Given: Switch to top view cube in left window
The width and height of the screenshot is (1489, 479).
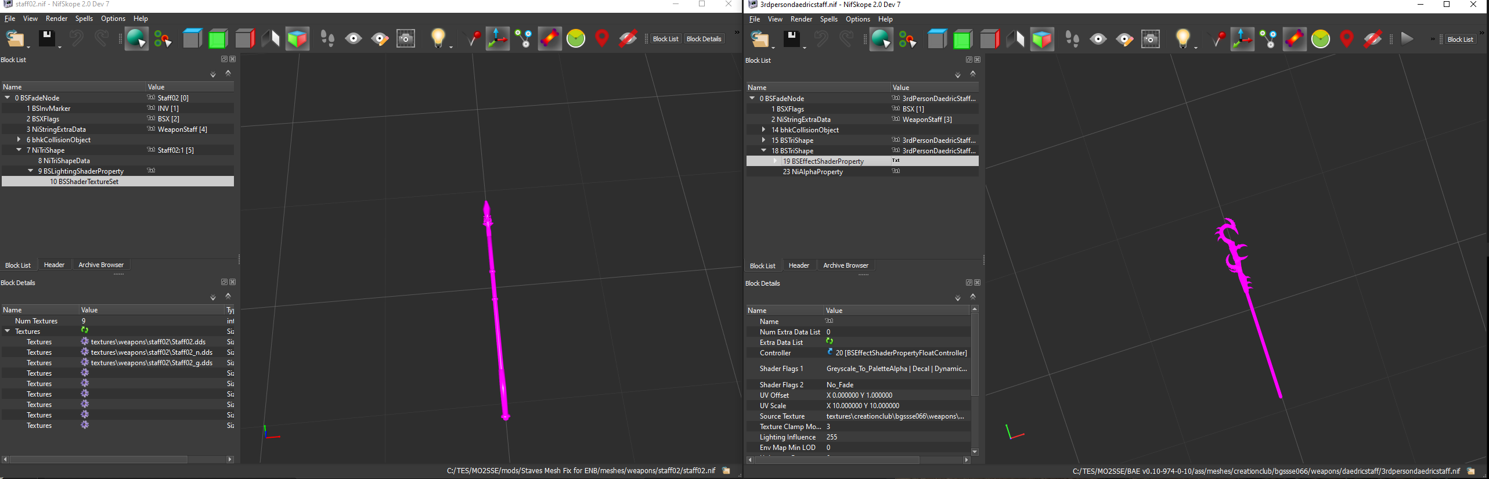Looking at the screenshot, I should pos(192,38).
